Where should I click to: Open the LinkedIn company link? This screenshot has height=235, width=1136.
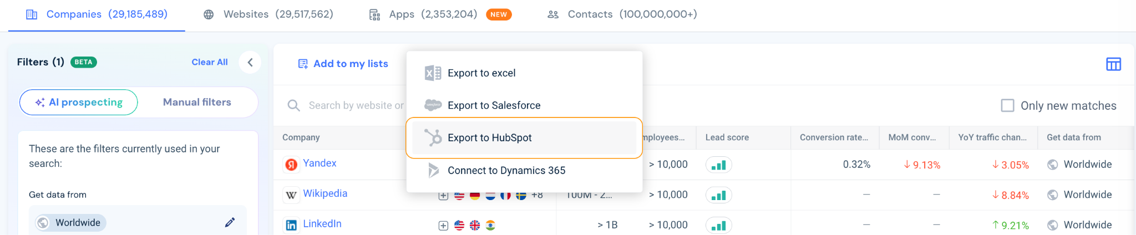322,224
